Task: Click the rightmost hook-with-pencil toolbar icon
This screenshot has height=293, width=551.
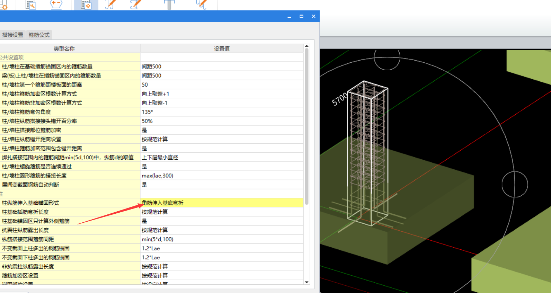Action: click(202, 5)
